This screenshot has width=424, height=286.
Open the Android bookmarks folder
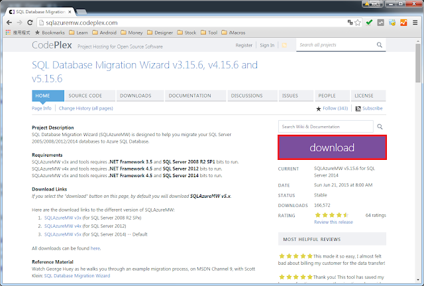pos(105,33)
